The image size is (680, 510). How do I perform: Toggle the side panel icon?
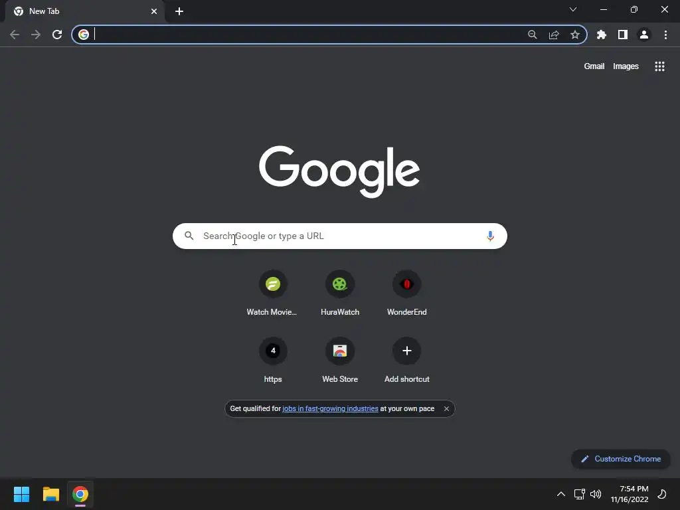[623, 35]
